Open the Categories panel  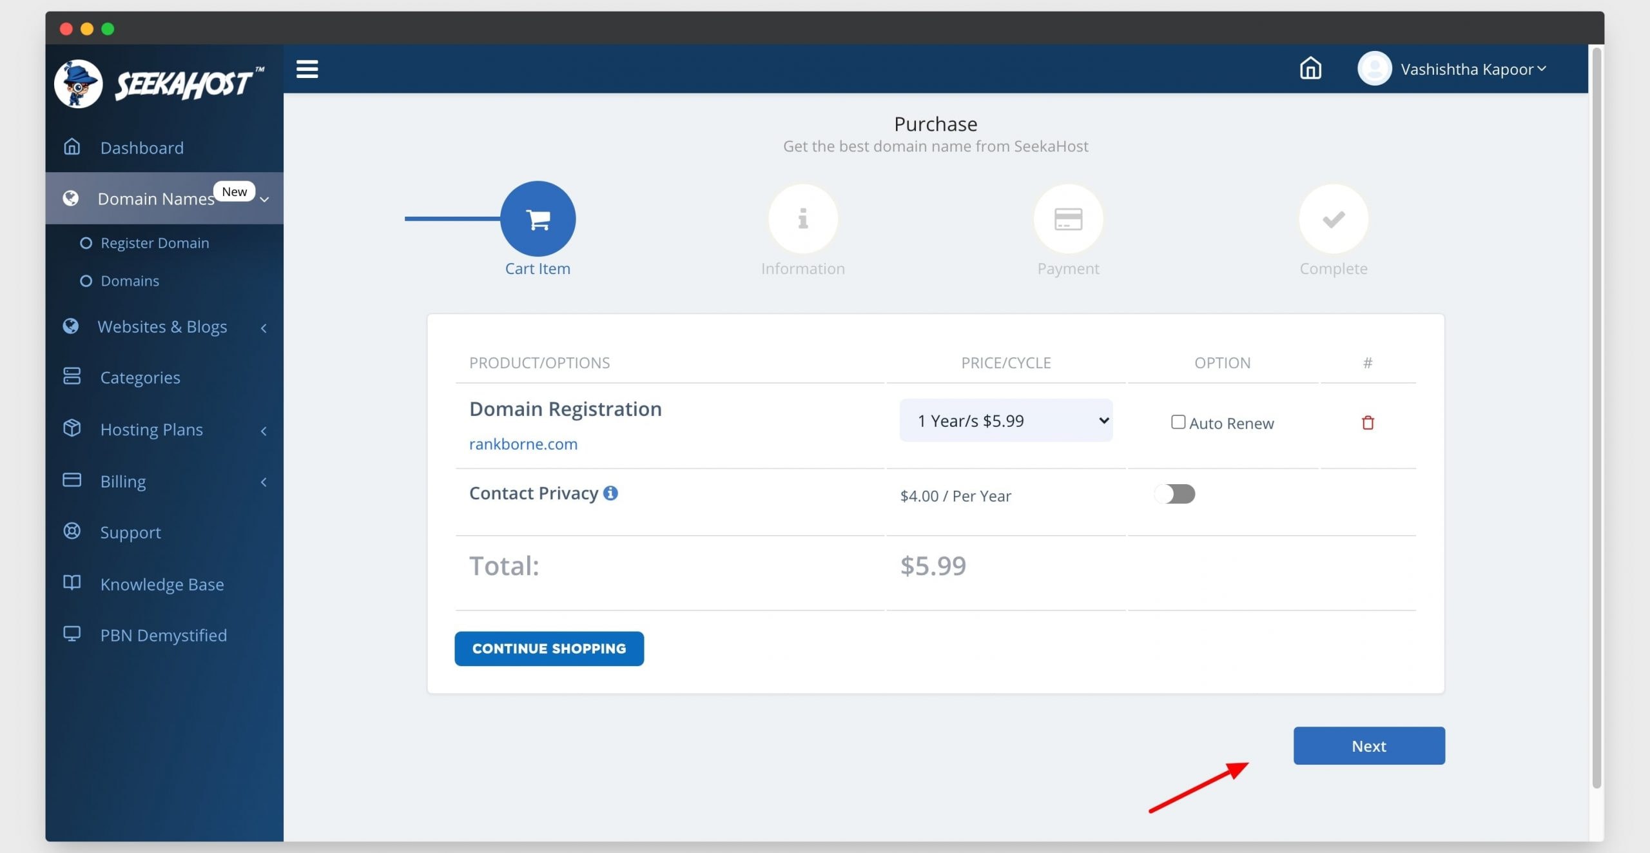click(x=139, y=377)
